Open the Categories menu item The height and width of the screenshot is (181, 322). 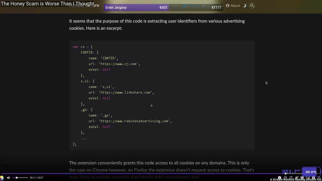[x=215, y=6]
